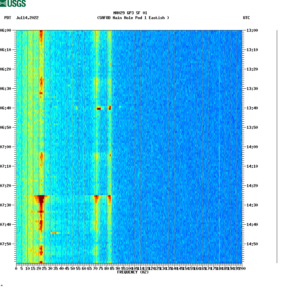Select the wave symbol in the USGS logo

tap(3, 3)
